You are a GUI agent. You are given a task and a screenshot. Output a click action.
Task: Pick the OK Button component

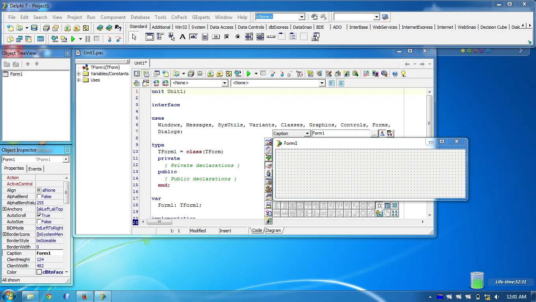(215, 37)
